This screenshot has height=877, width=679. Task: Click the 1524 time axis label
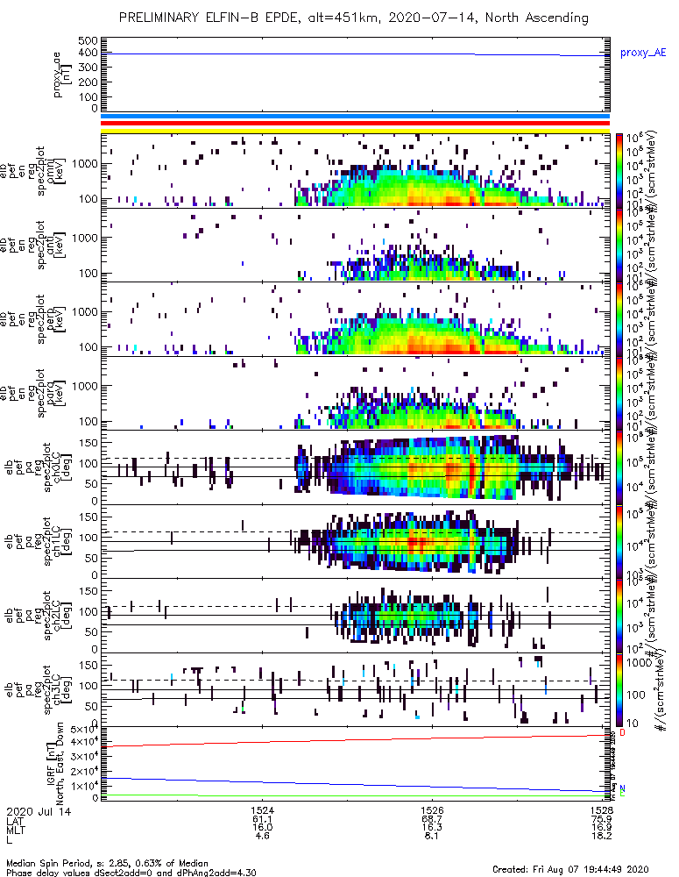click(x=262, y=809)
